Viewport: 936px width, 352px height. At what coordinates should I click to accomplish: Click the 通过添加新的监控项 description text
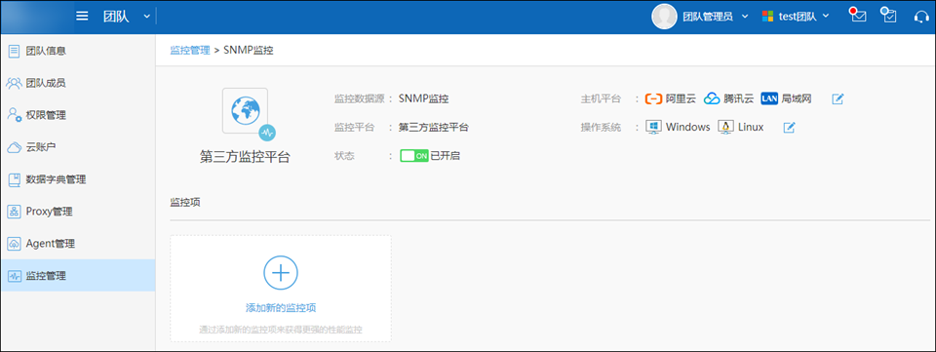(x=281, y=330)
